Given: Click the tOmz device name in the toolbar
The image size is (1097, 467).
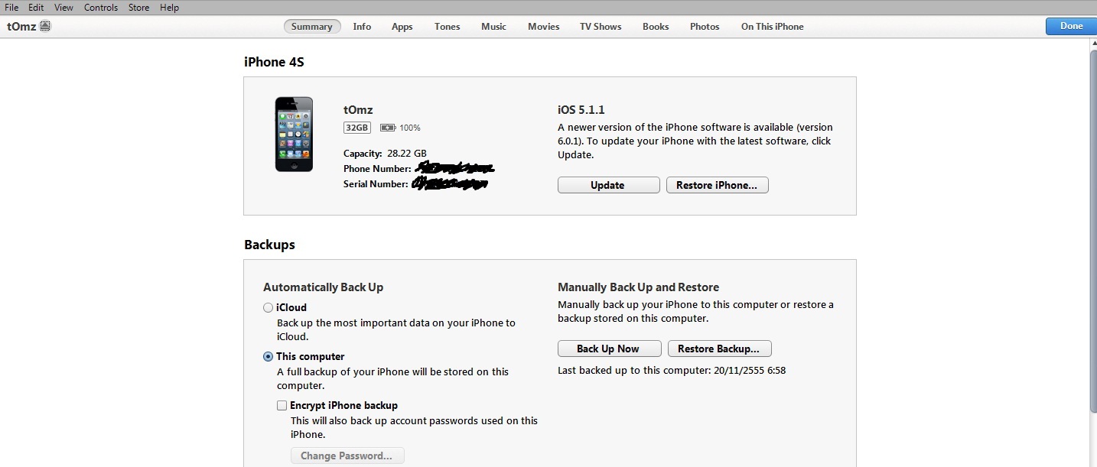Looking at the screenshot, I should click(x=22, y=26).
